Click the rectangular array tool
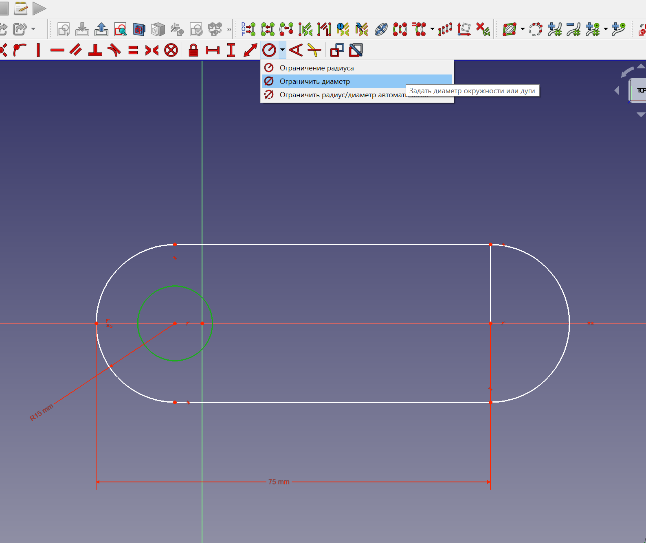The height and width of the screenshot is (543, 646). 445,29
